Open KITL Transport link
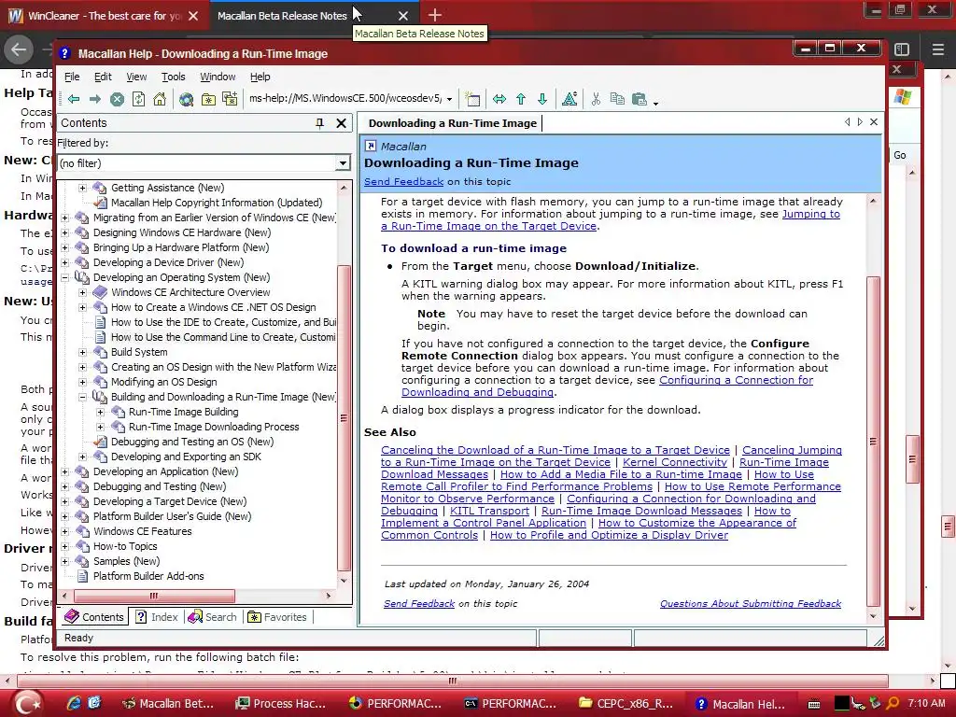Viewport: 956px width, 717px height. click(x=489, y=511)
